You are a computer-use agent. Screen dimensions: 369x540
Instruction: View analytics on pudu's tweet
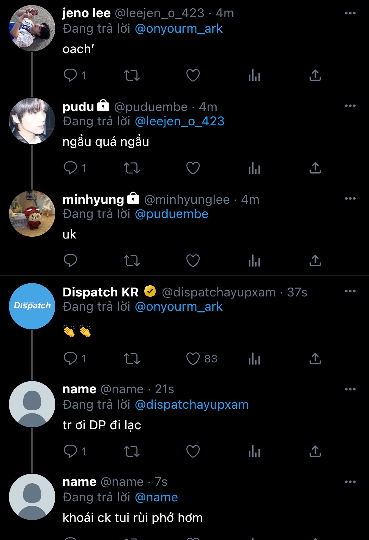pos(254,168)
